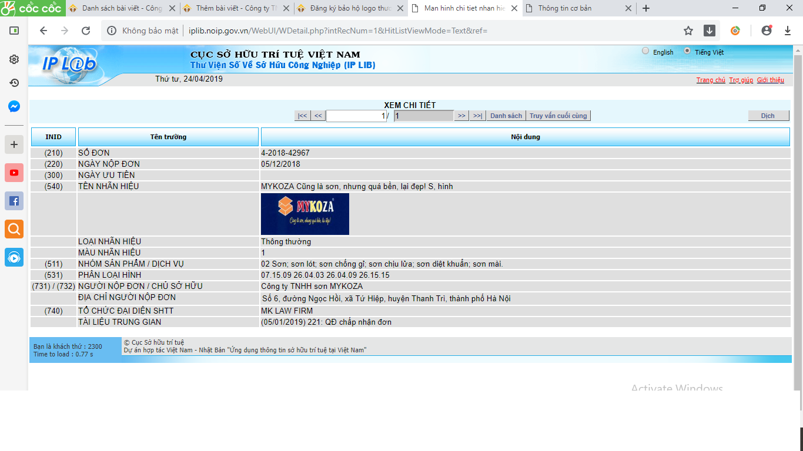Click the filing date 05/12/2018
This screenshot has width=803, height=451.
click(280, 164)
